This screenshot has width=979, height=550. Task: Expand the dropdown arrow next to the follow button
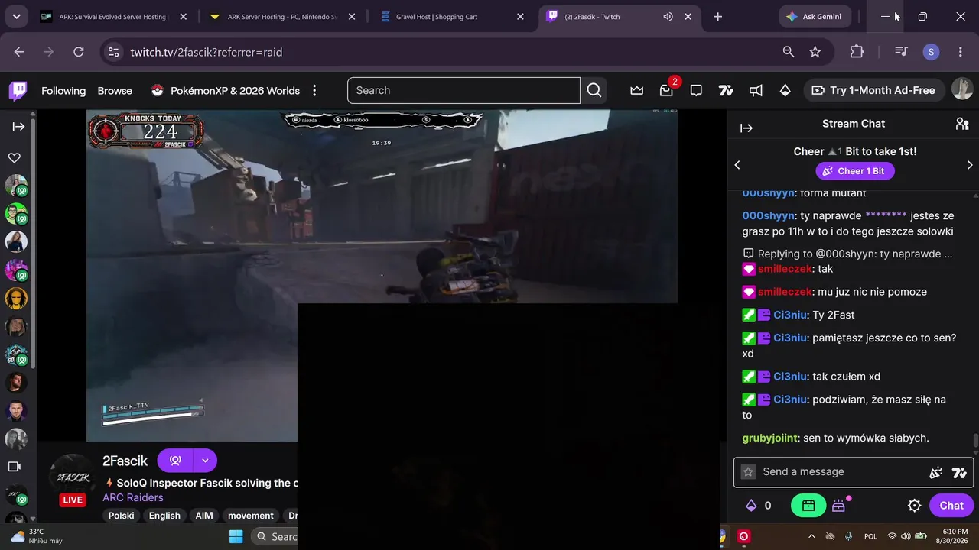pyautogui.click(x=205, y=461)
